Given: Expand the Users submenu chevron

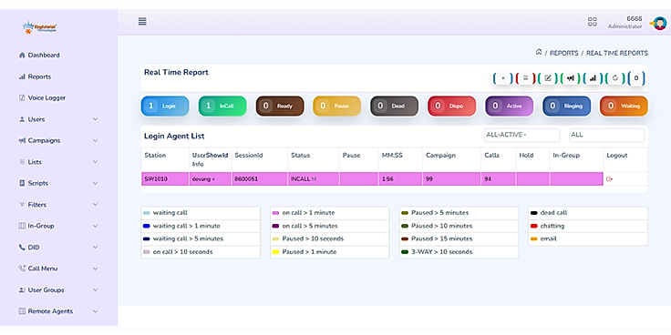Looking at the screenshot, I should (x=95, y=119).
